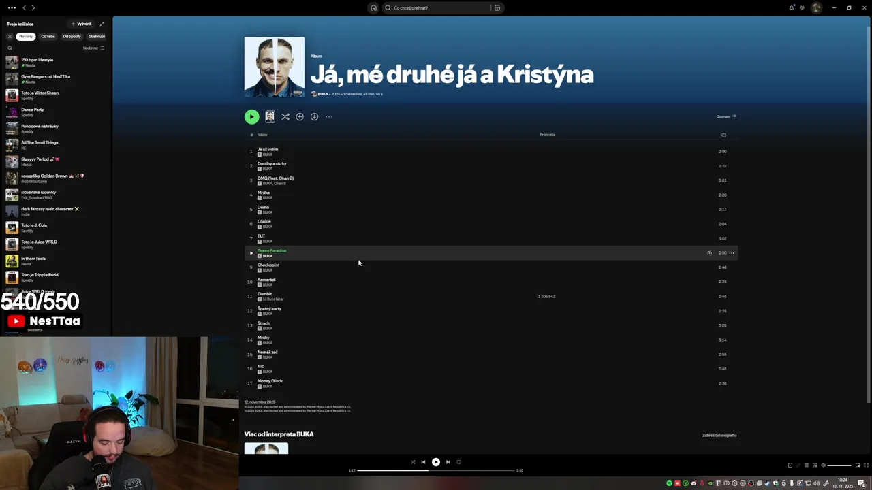This screenshot has height=490, width=872.
Task: Expand the library panel with the arrows icon
Action: pyautogui.click(x=102, y=24)
